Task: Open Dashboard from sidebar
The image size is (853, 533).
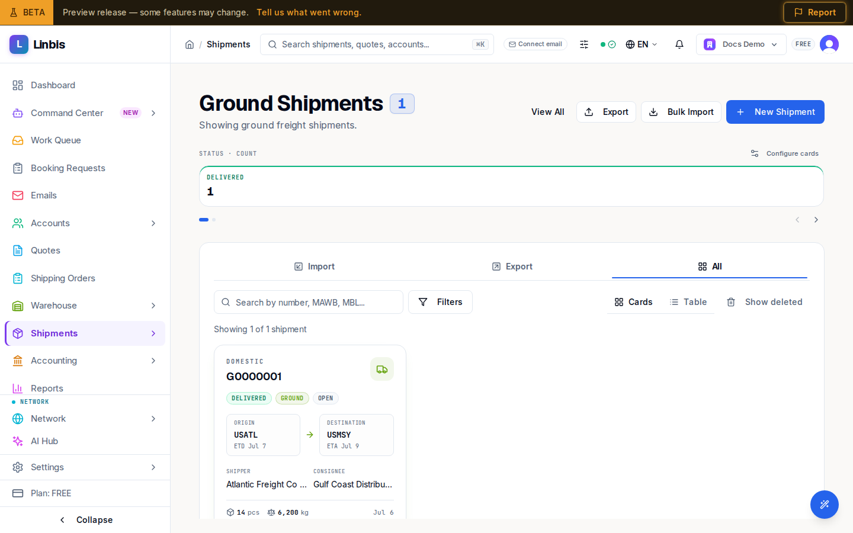Action: (85, 85)
